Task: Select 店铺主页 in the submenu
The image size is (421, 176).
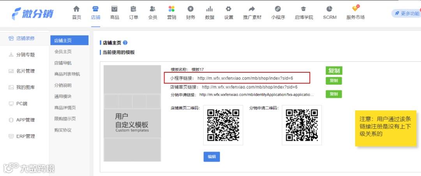Action: [x=69, y=40]
